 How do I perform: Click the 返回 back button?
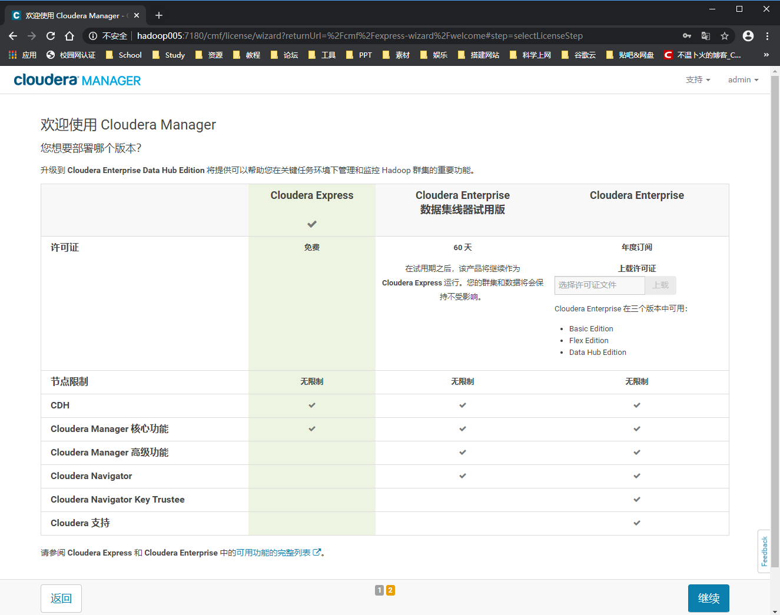(61, 599)
